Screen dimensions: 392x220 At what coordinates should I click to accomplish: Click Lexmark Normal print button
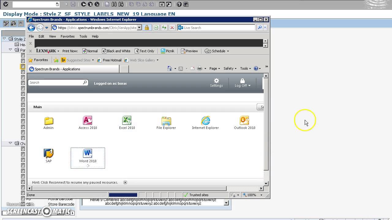click(90, 51)
